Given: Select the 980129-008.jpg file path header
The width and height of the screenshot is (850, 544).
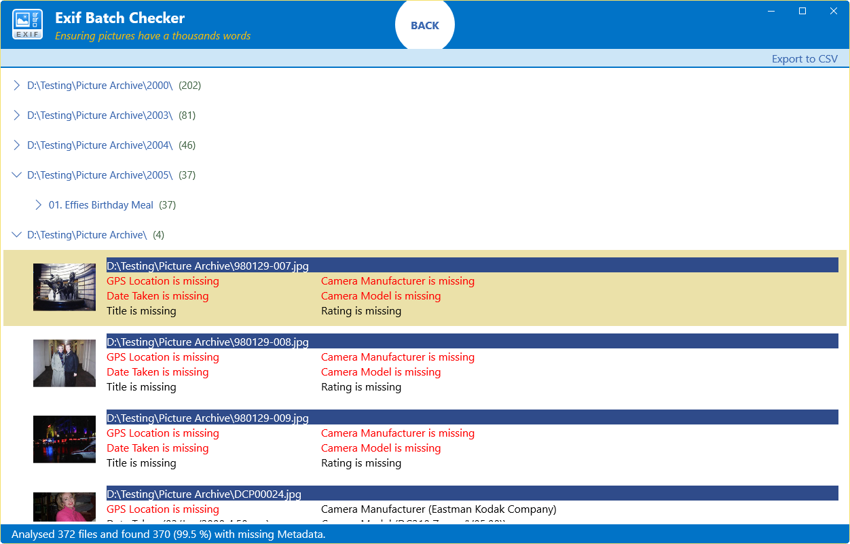Looking at the screenshot, I should point(472,342).
